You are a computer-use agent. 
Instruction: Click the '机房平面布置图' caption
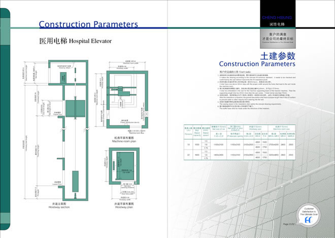pyautogui.click(x=124, y=138)
